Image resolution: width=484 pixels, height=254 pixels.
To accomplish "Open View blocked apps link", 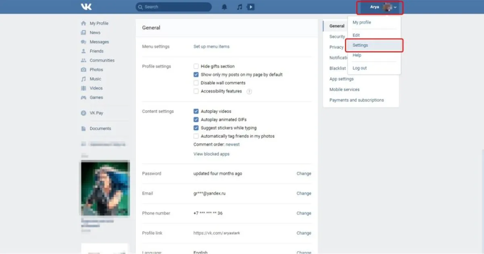I will (x=211, y=154).
